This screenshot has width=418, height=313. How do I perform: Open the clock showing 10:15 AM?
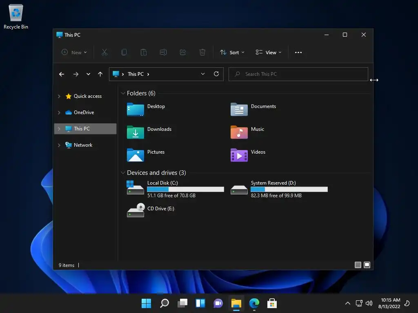(x=389, y=303)
